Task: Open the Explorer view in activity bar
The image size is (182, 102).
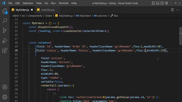Action: coord(5,11)
